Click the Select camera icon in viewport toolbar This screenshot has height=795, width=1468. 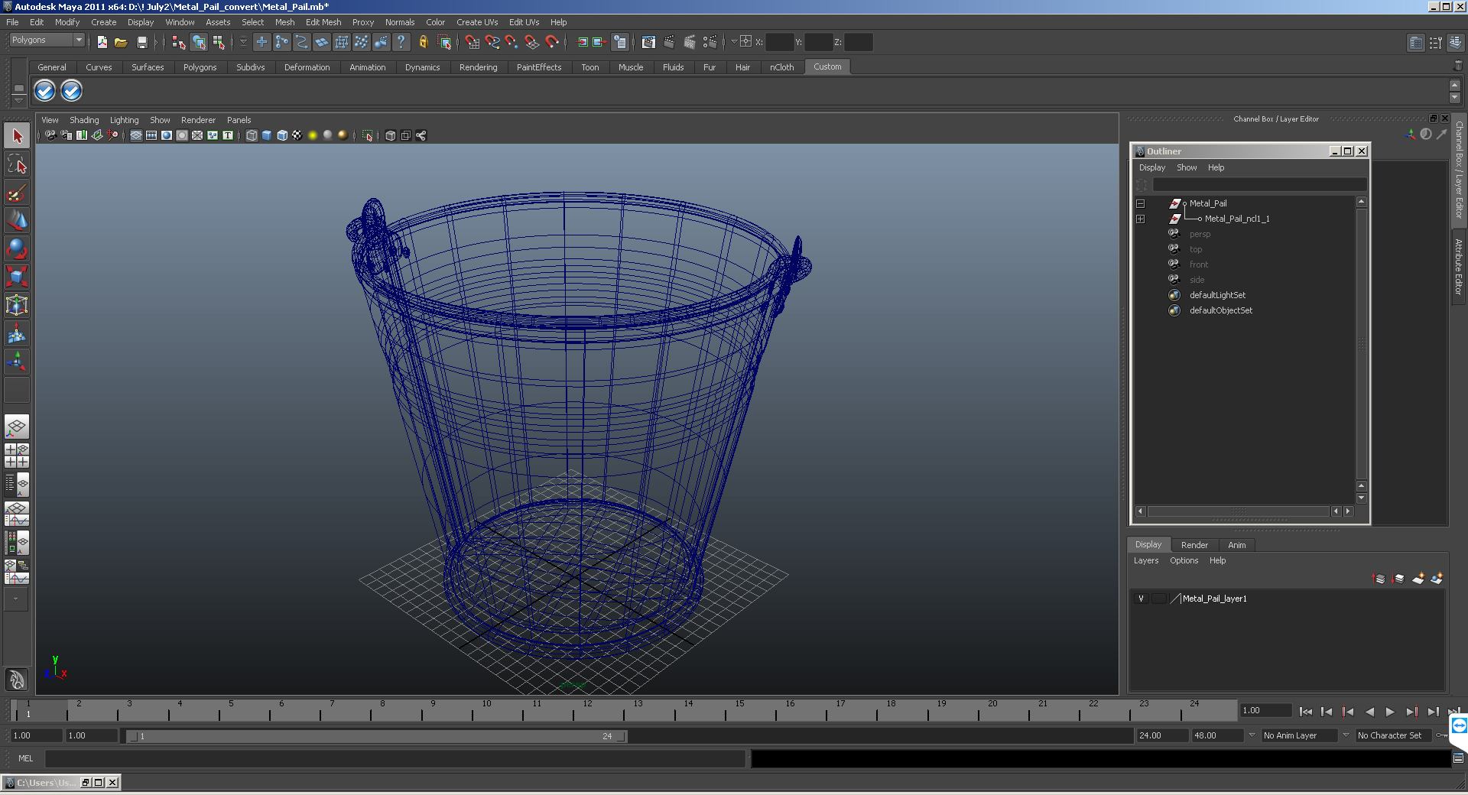pyautogui.click(x=50, y=135)
